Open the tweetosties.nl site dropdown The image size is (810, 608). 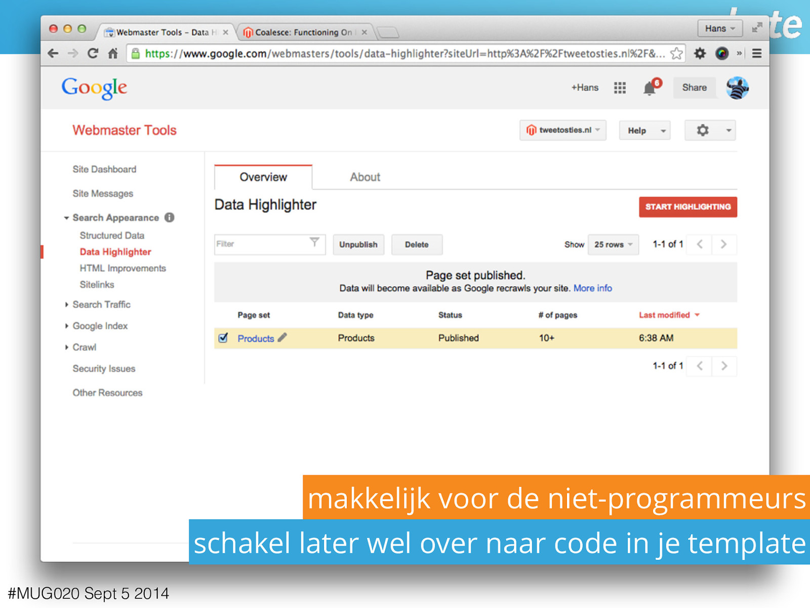[x=563, y=130]
